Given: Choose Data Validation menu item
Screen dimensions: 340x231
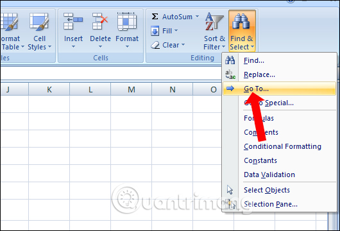Looking at the screenshot, I should (x=279, y=175).
